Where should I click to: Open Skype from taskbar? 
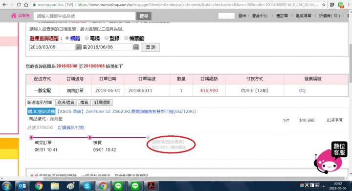pyautogui.click(x=87, y=186)
